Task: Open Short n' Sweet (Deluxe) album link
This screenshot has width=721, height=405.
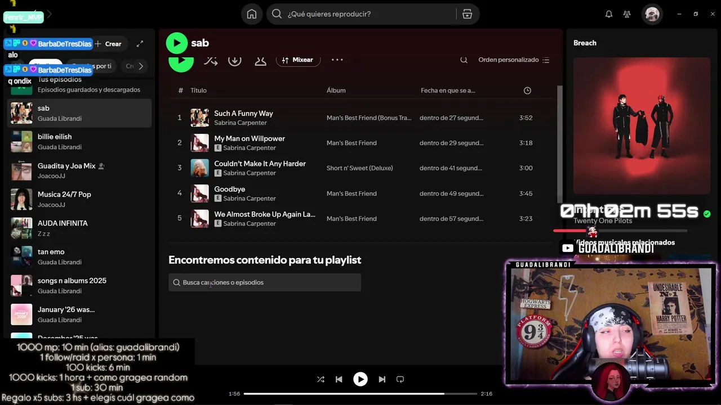Action: (360, 168)
